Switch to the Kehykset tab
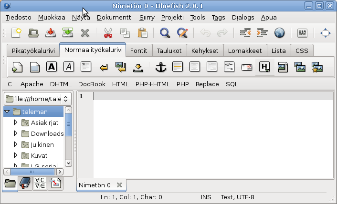337x204 pixels. click(205, 51)
